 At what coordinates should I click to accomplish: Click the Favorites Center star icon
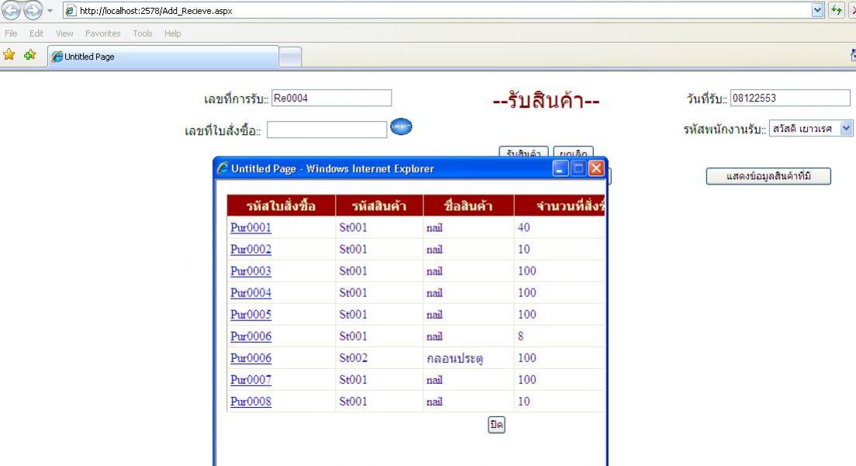pos(9,54)
